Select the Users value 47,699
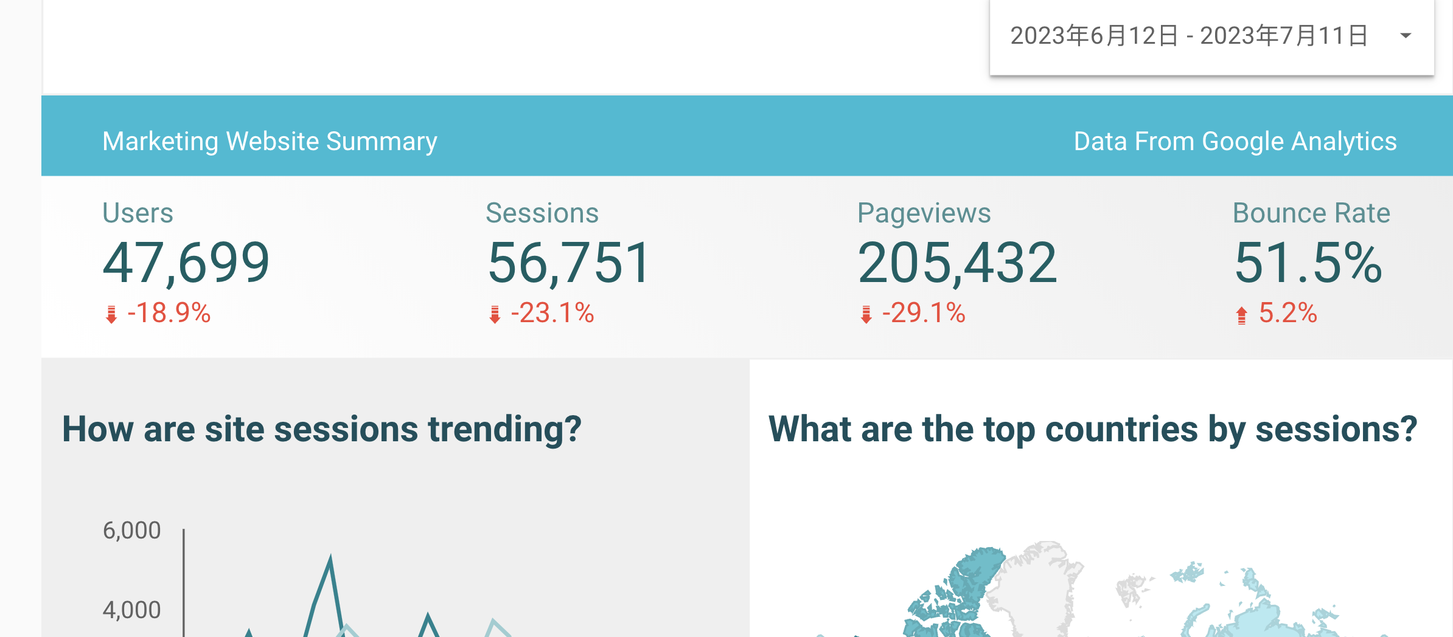Screen dimensions: 1453x637 (186, 263)
